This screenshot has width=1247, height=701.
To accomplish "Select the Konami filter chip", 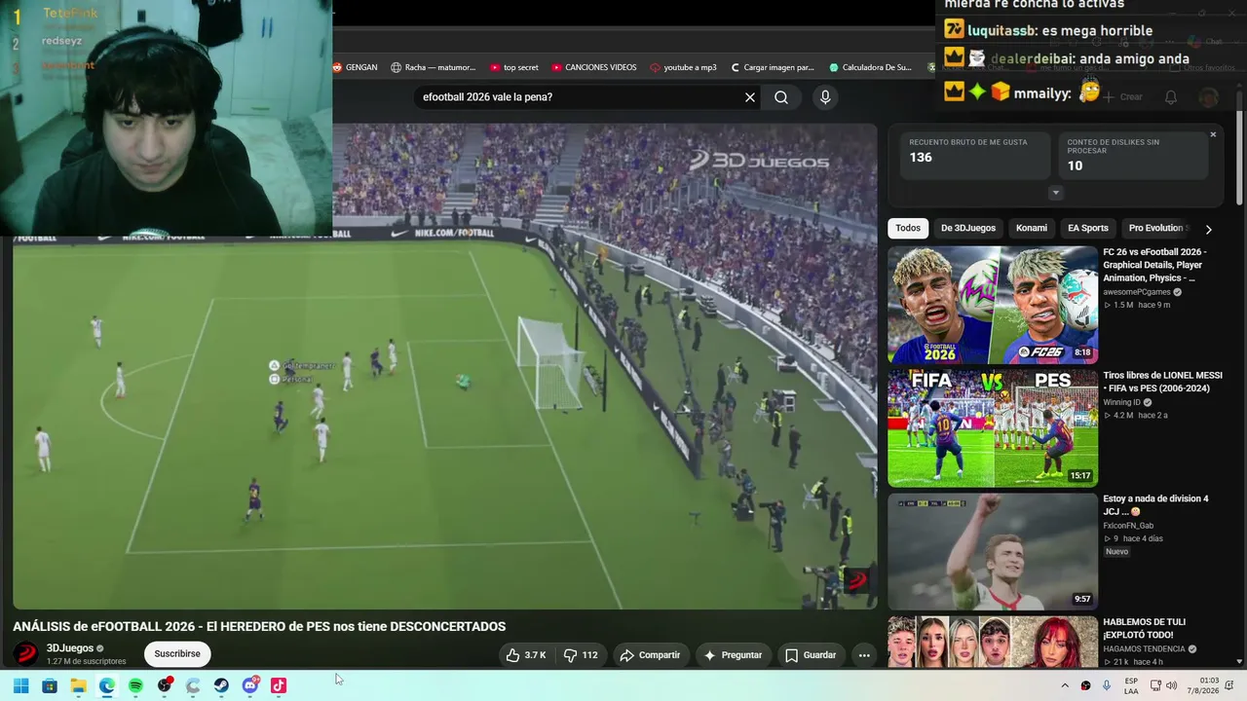I will click(x=1032, y=228).
